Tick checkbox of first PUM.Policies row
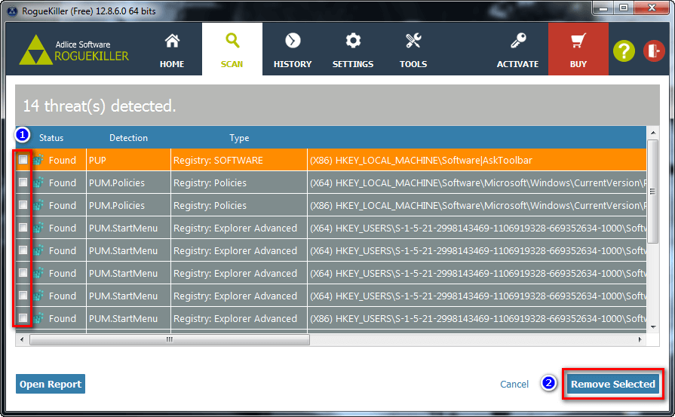Image resolution: width=675 pixels, height=417 pixels. (23, 182)
